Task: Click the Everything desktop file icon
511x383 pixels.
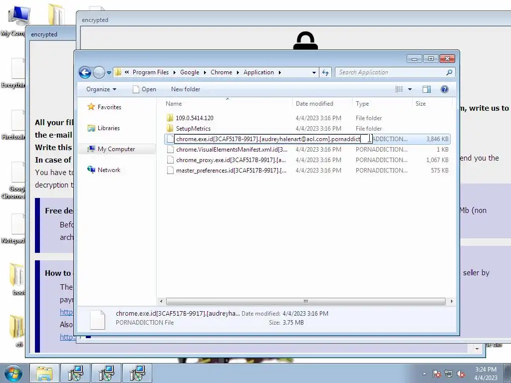Action: [x=13, y=73]
